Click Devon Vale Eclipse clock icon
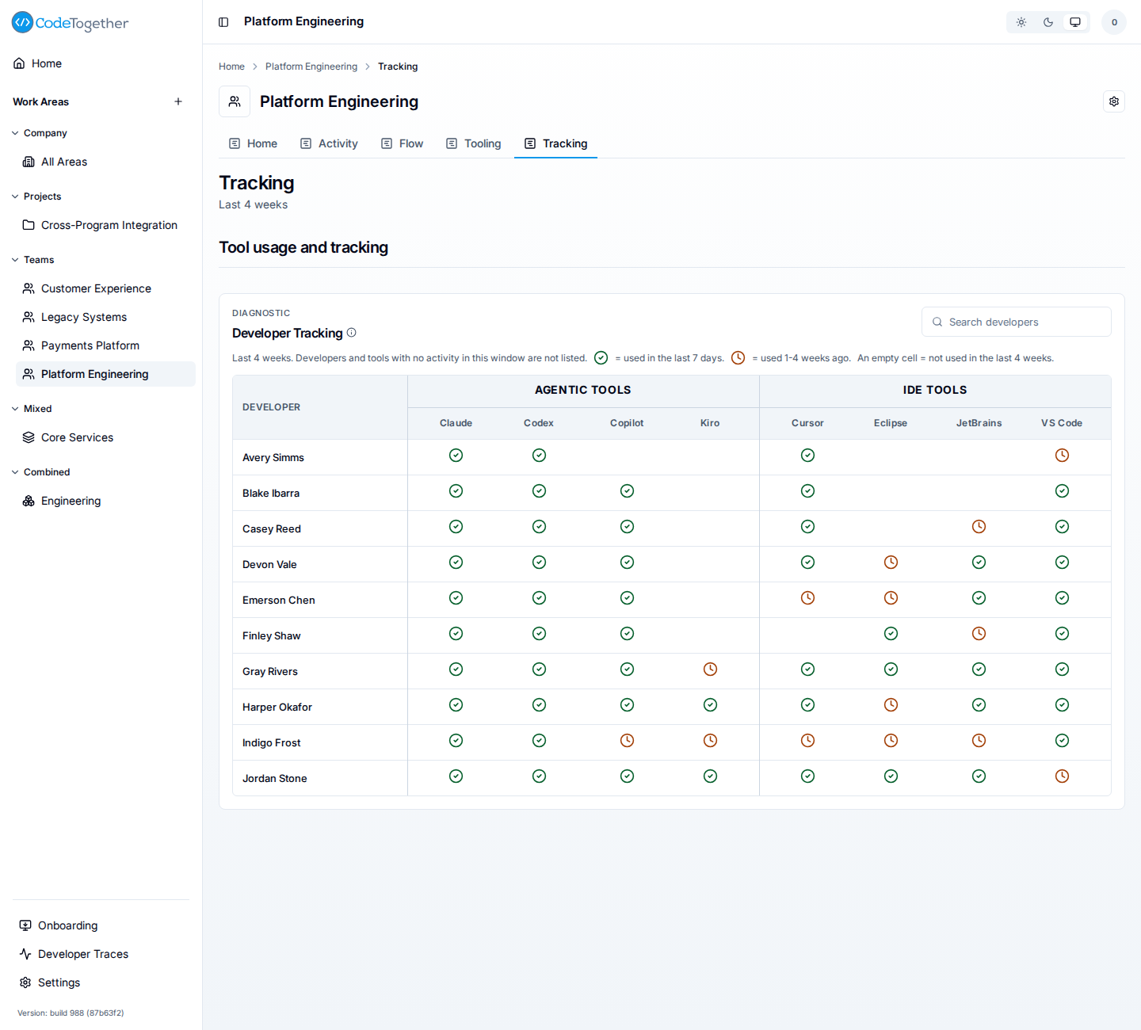 pyautogui.click(x=891, y=563)
